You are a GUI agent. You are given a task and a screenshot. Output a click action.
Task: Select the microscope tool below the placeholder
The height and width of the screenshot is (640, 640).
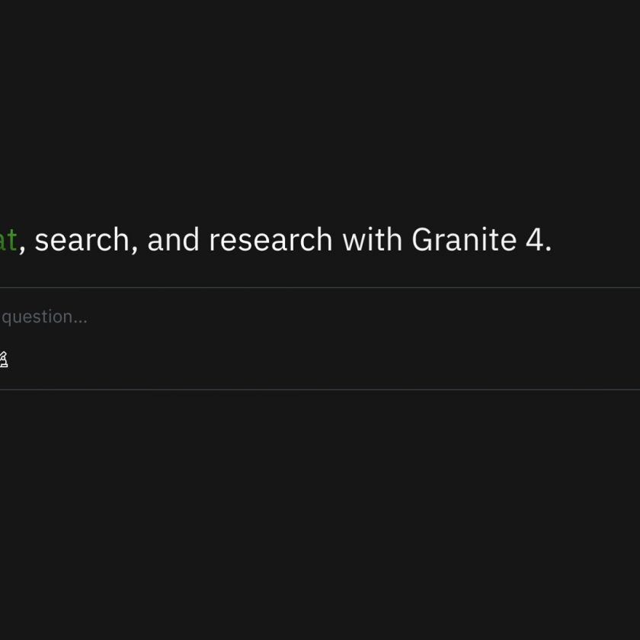(x=3, y=360)
